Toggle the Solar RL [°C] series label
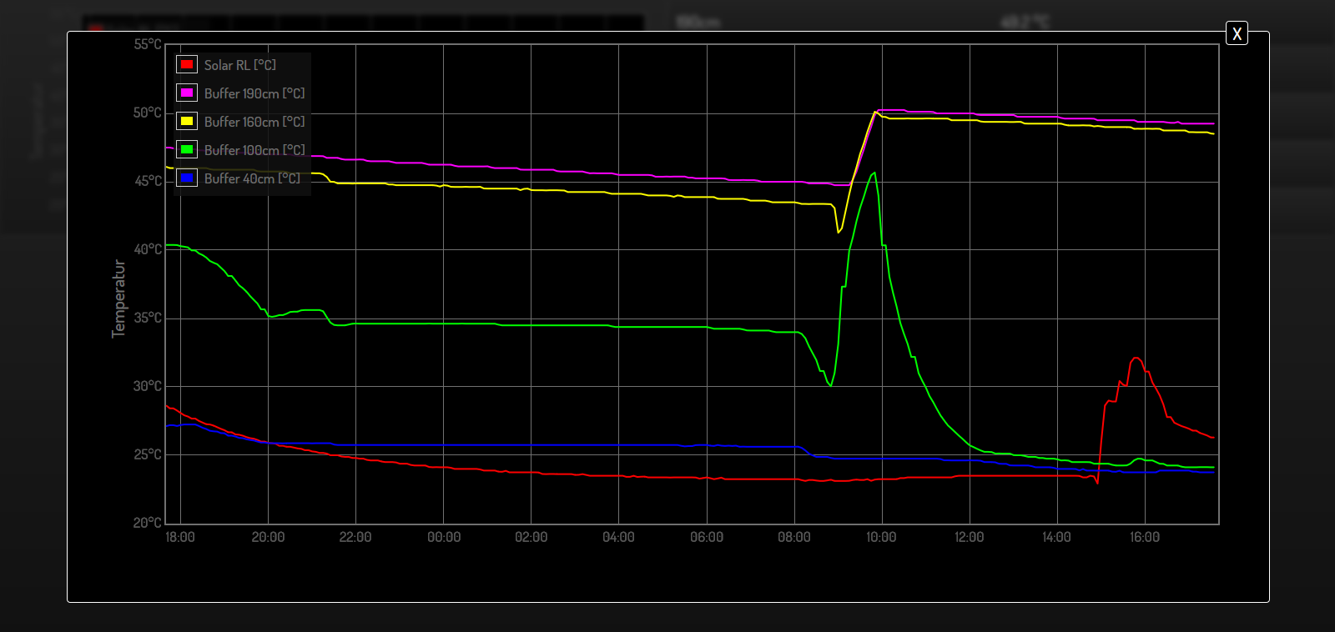 click(x=240, y=65)
